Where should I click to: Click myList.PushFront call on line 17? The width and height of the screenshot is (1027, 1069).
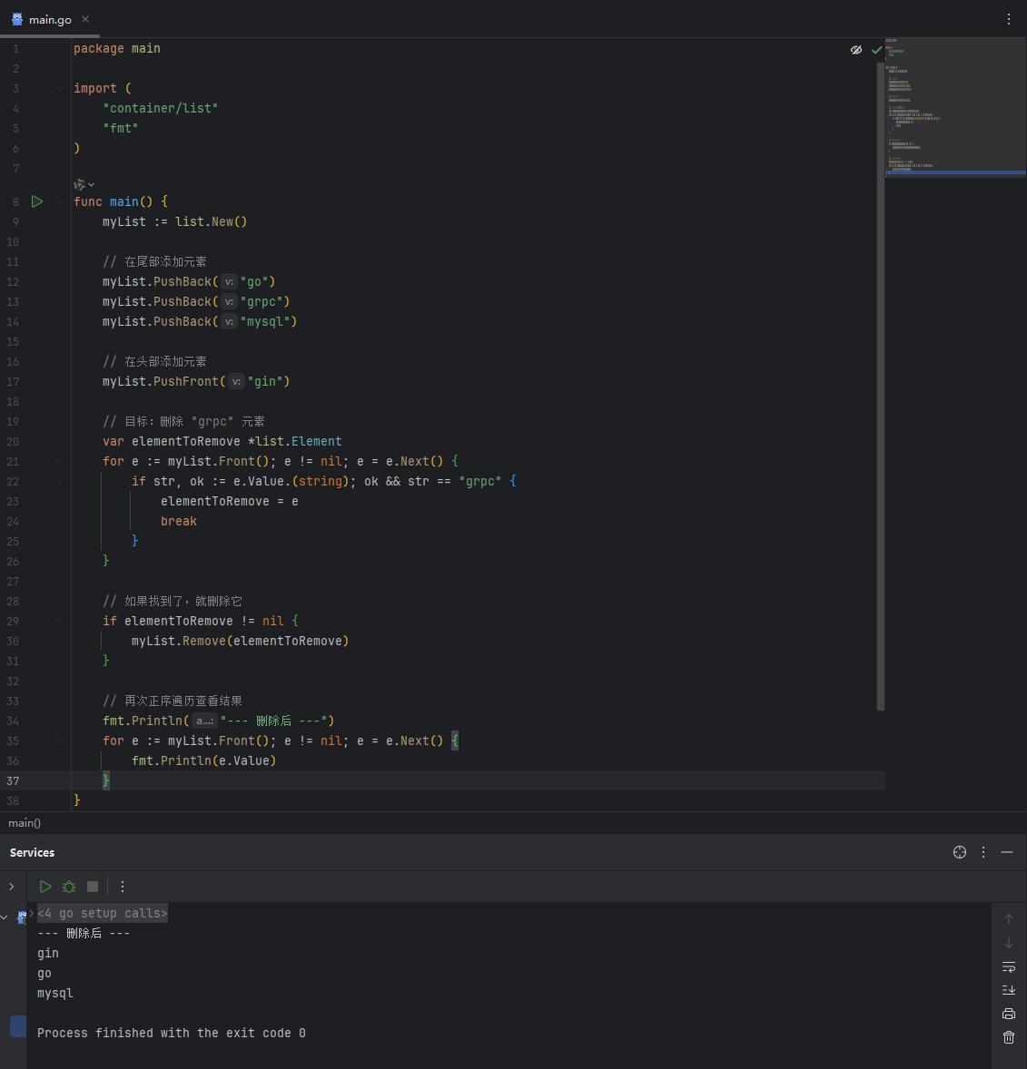(196, 382)
